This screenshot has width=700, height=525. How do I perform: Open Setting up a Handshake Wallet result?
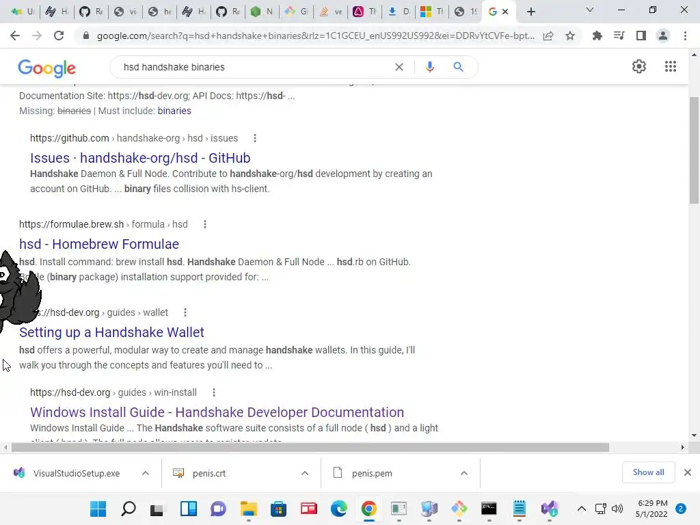111,332
